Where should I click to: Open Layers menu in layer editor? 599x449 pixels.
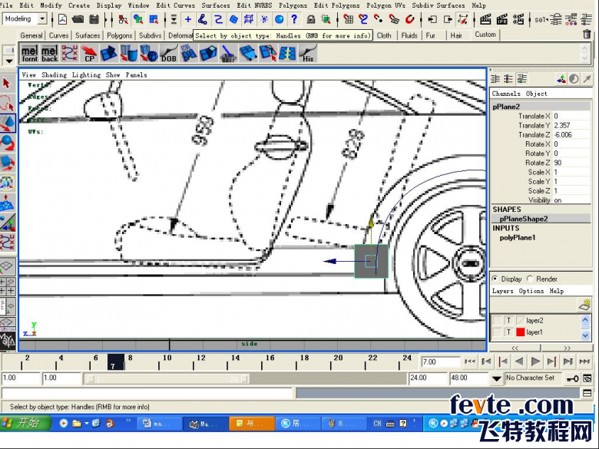[502, 291]
